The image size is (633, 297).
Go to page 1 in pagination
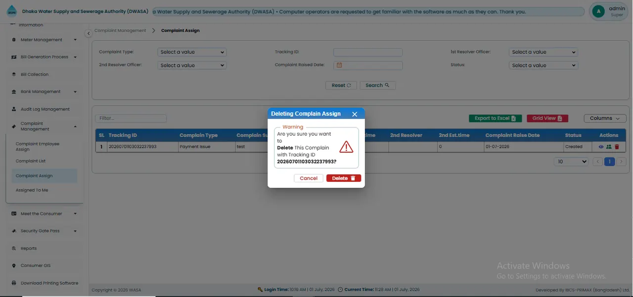click(610, 162)
